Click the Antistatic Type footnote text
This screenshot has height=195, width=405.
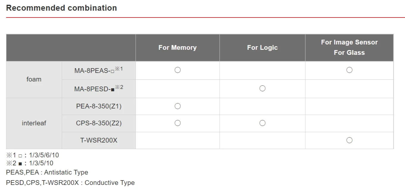pos(47,172)
